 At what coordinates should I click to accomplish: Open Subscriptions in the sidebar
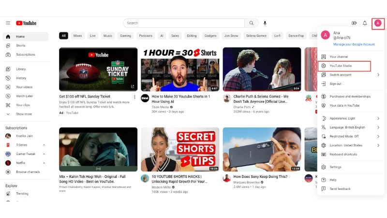pyautogui.click(x=26, y=54)
